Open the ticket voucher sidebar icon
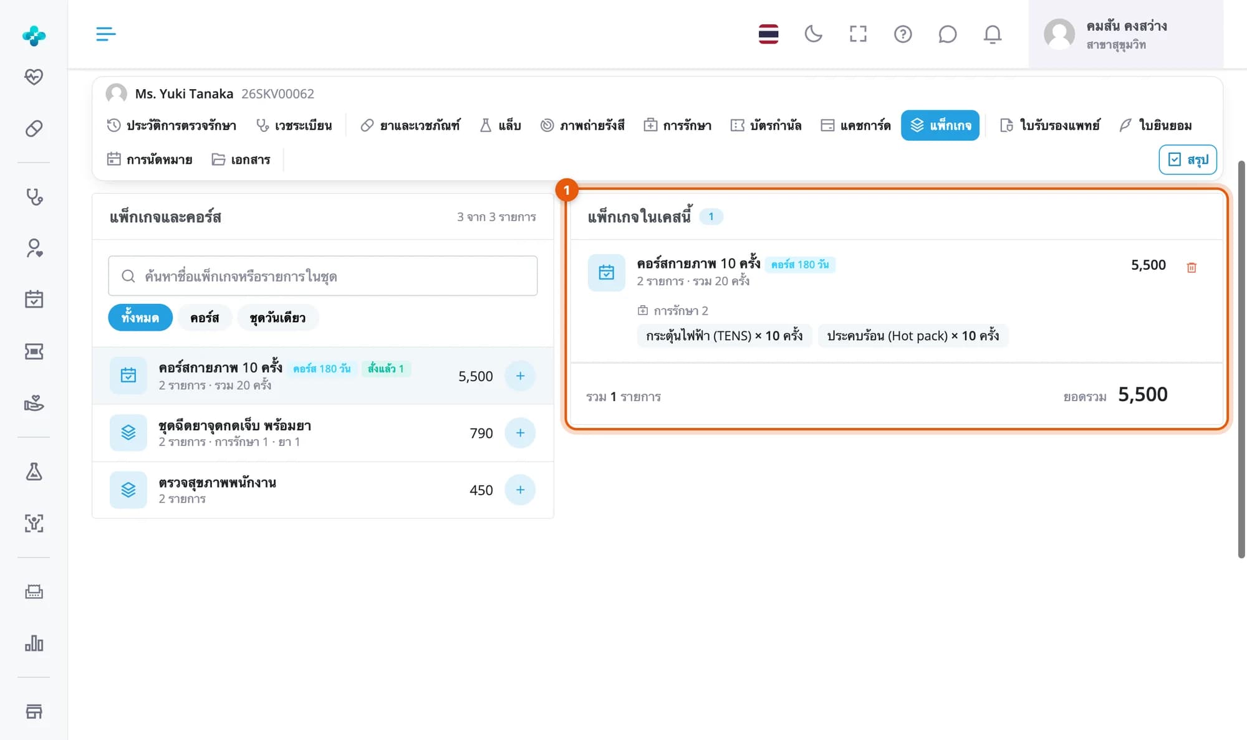Image resolution: width=1247 pixels, height=740 pixels. click(x=34, y=351)
